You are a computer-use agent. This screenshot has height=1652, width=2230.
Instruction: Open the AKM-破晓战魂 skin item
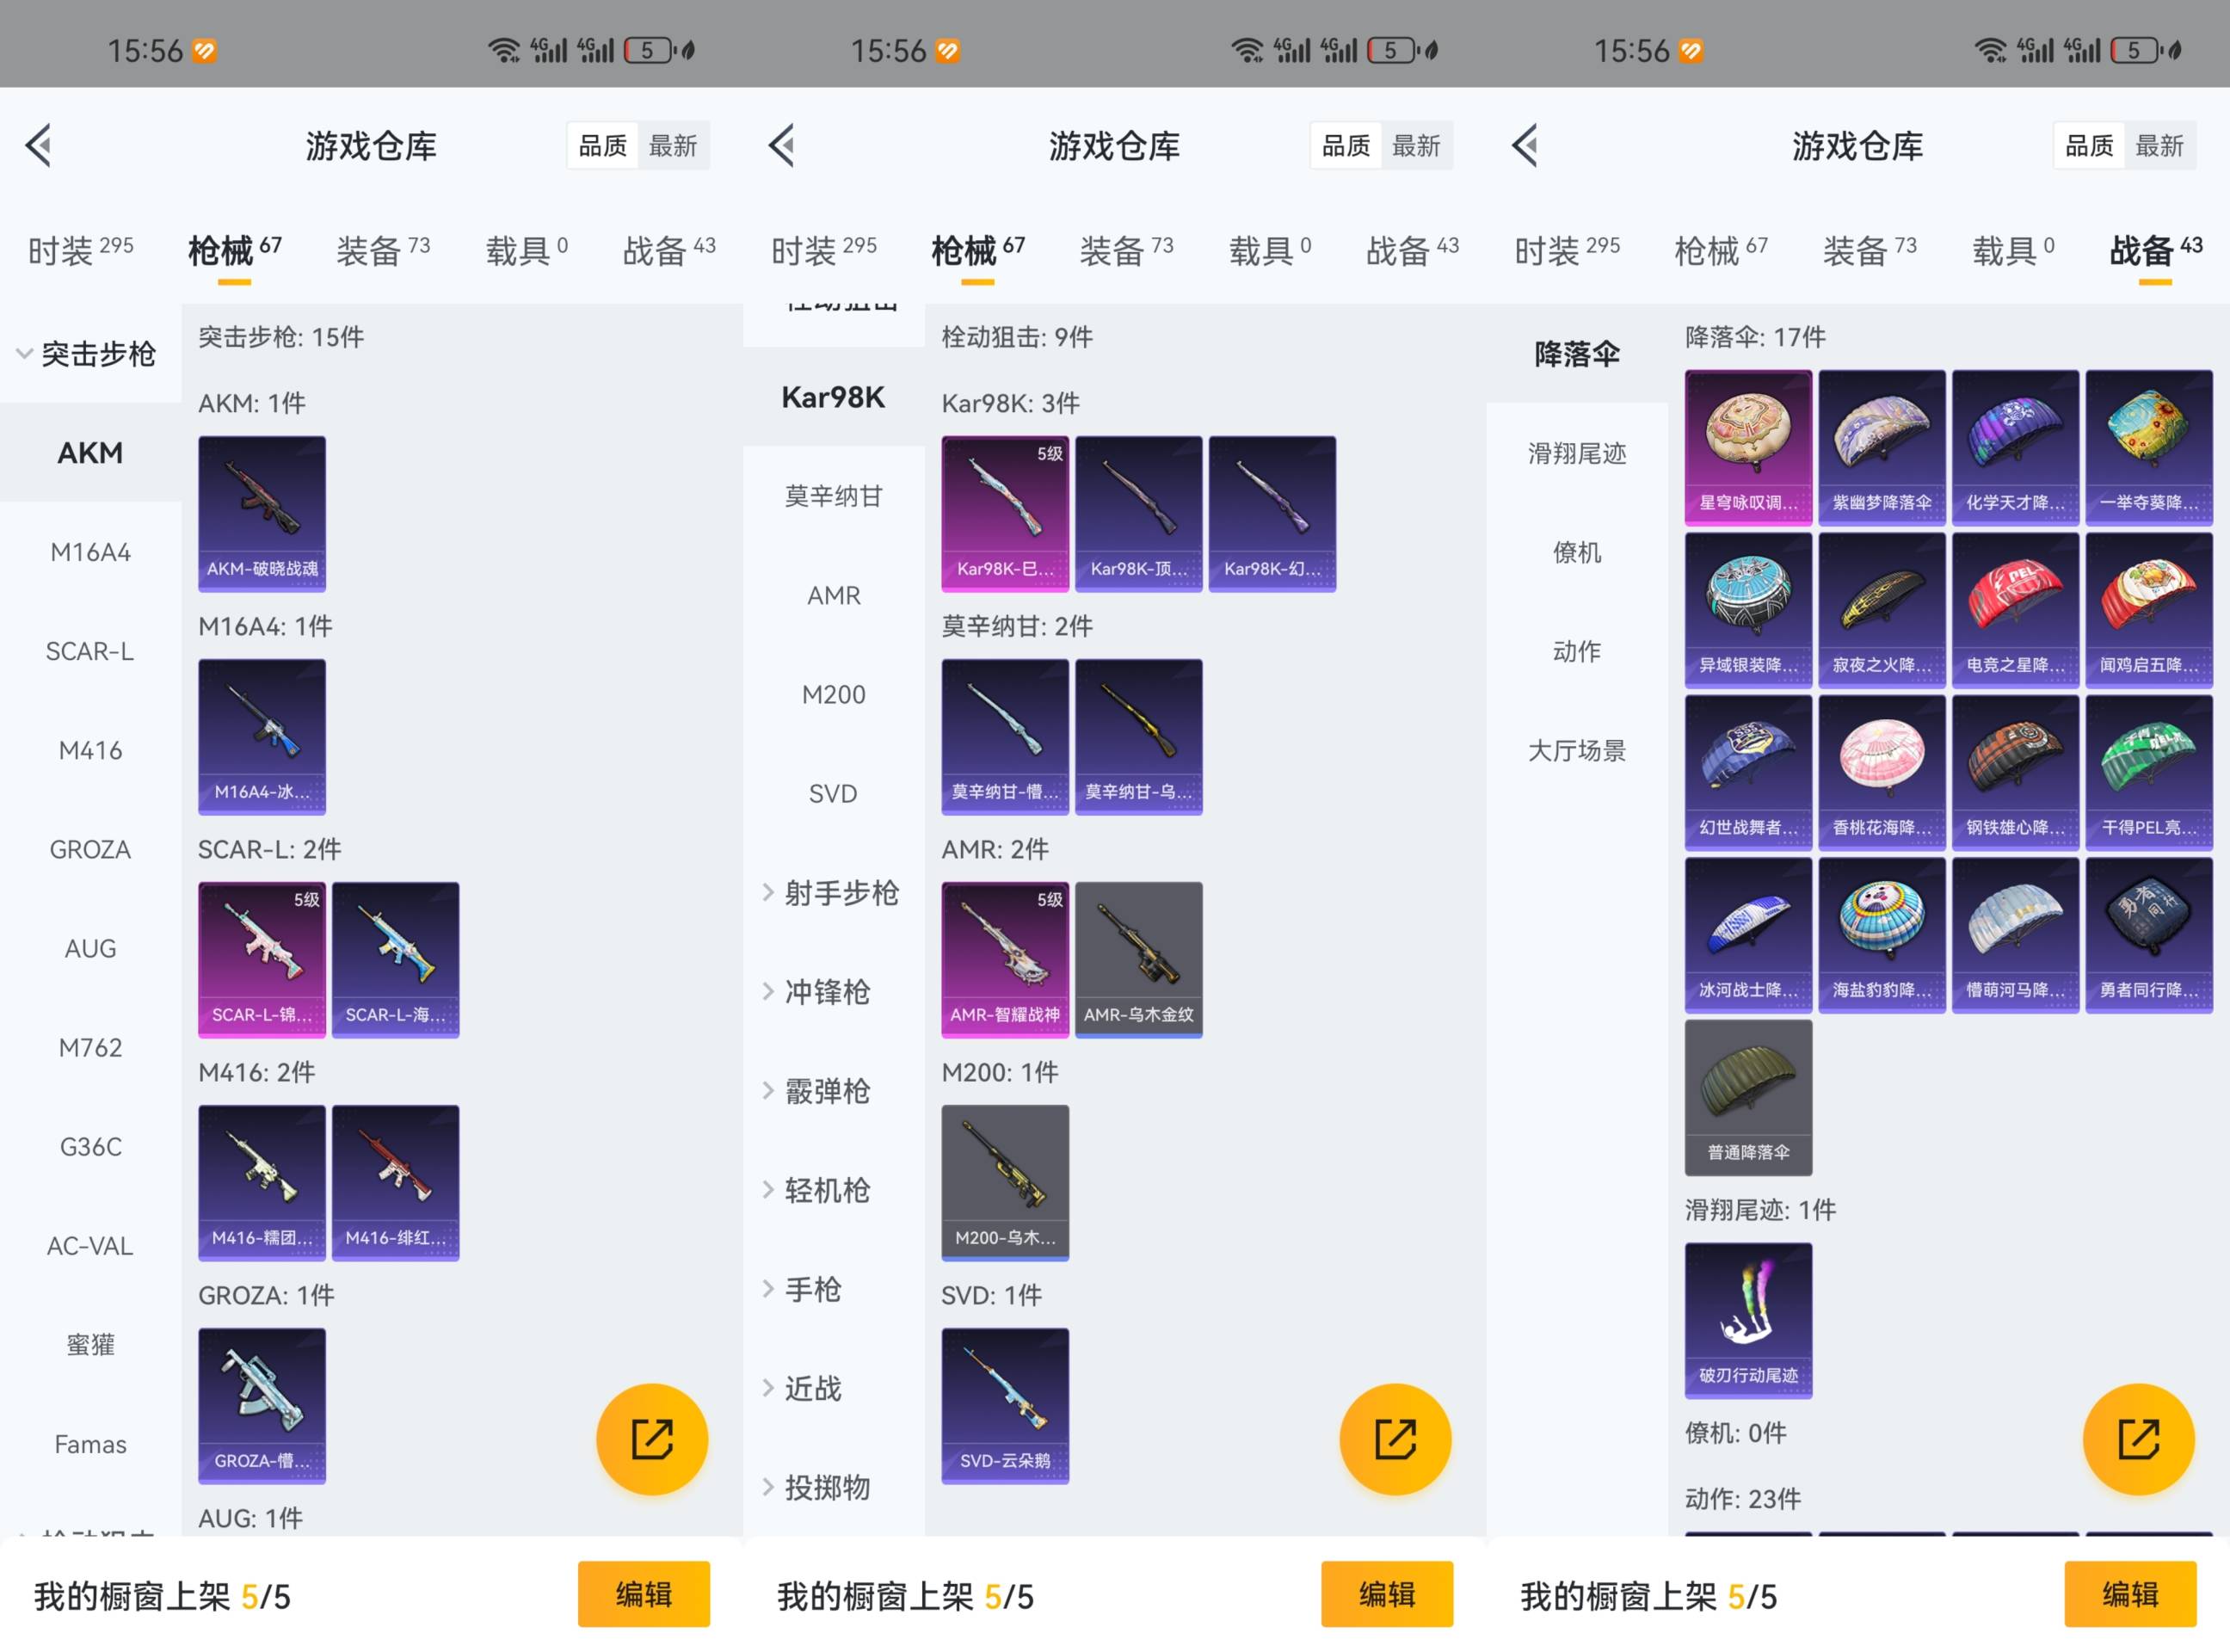[262, 514]
